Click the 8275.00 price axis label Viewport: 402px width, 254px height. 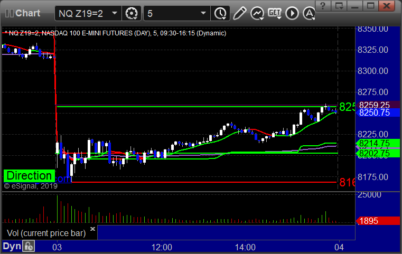[x=373, y=92]
